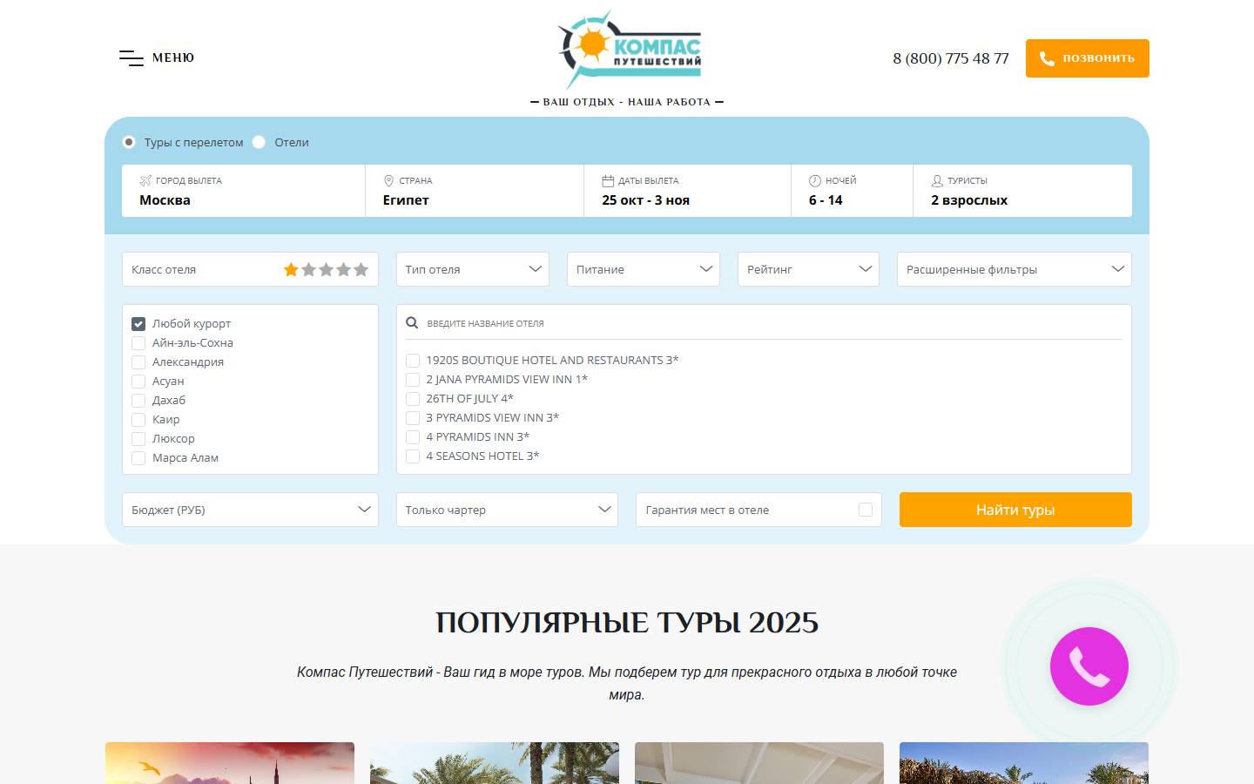The height and width of the screenshot is (784, 1254).
Task: Open the Только чартер dropdown
Action: click(507, 510)
